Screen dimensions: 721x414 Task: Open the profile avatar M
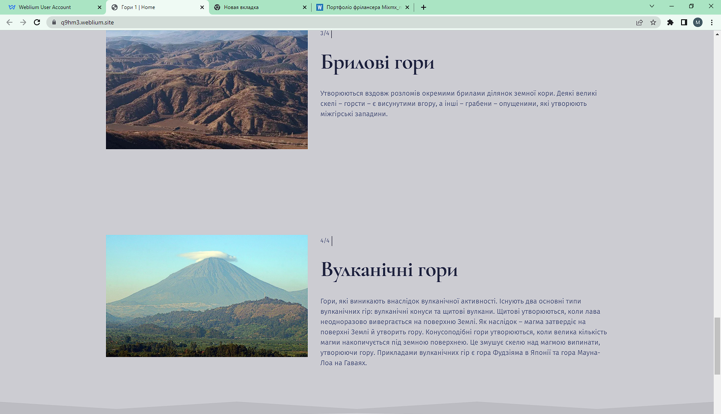click(x=698, y=22)
